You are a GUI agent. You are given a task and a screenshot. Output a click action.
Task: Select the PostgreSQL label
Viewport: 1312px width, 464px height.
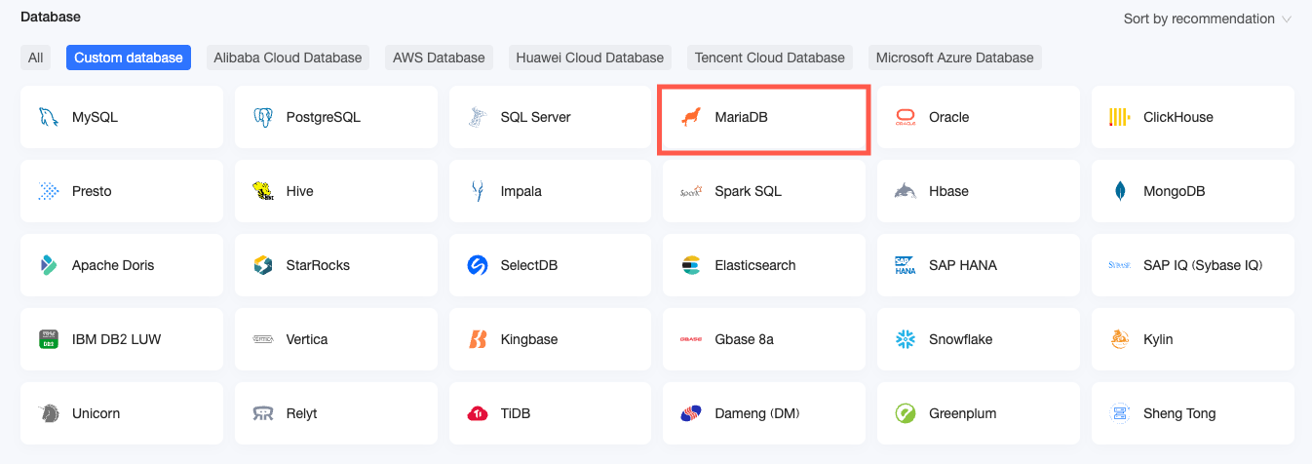pos(324,117)
